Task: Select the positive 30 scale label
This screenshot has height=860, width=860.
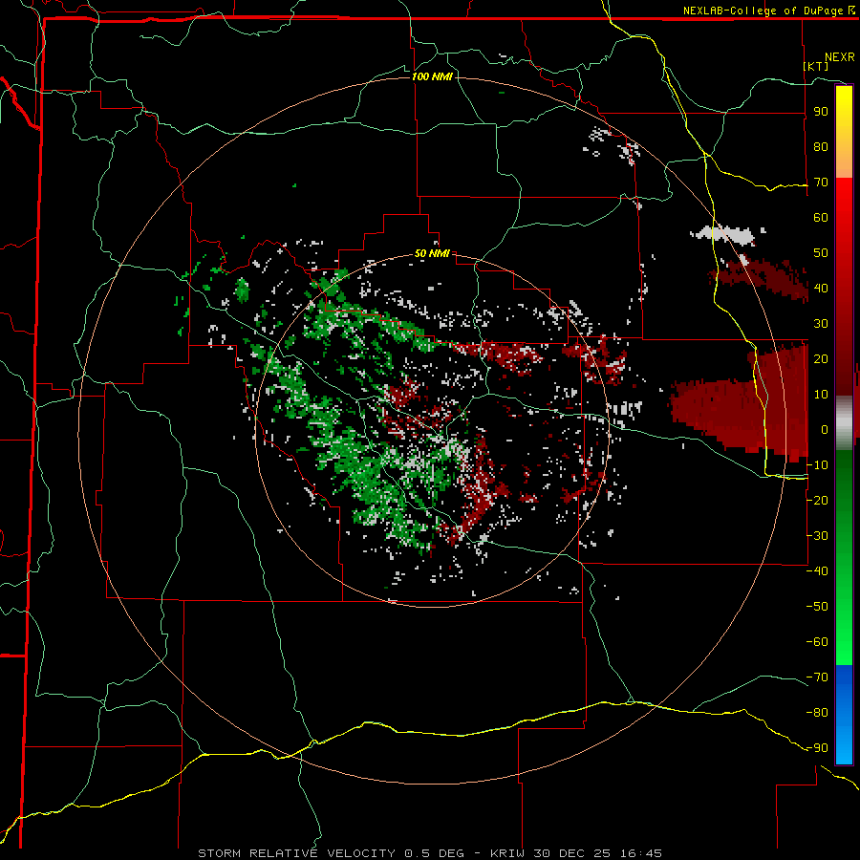Action: pyautogui.click(x=821, y=324)
